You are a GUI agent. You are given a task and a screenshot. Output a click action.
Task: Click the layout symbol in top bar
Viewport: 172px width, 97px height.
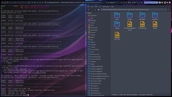tap(29, 2)
